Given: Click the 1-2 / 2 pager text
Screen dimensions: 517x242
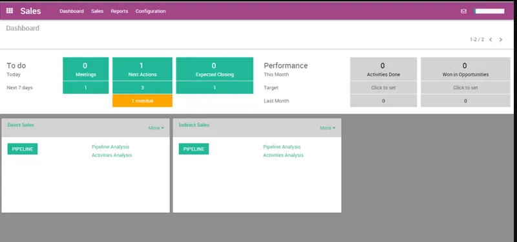Looking at the screenshot, I should (477, 39).
